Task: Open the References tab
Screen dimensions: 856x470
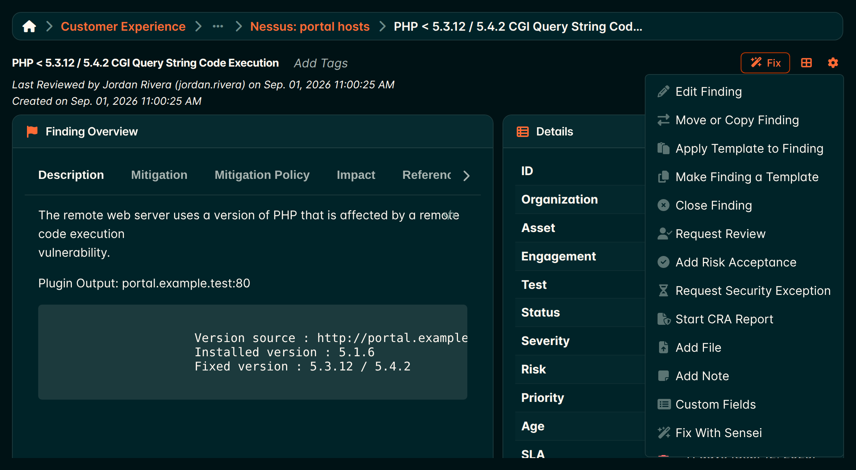Action: click(427, 175)
